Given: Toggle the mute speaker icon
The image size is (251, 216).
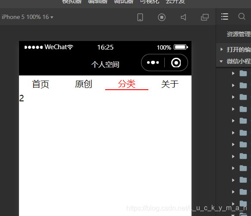Looking at the screenshot, I should coord(183,17).
